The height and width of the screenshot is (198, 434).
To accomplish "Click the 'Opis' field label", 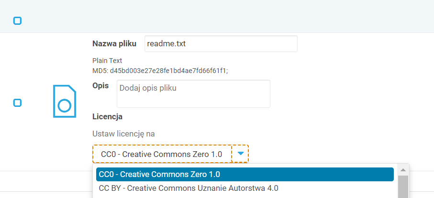I will click(100, 86).
